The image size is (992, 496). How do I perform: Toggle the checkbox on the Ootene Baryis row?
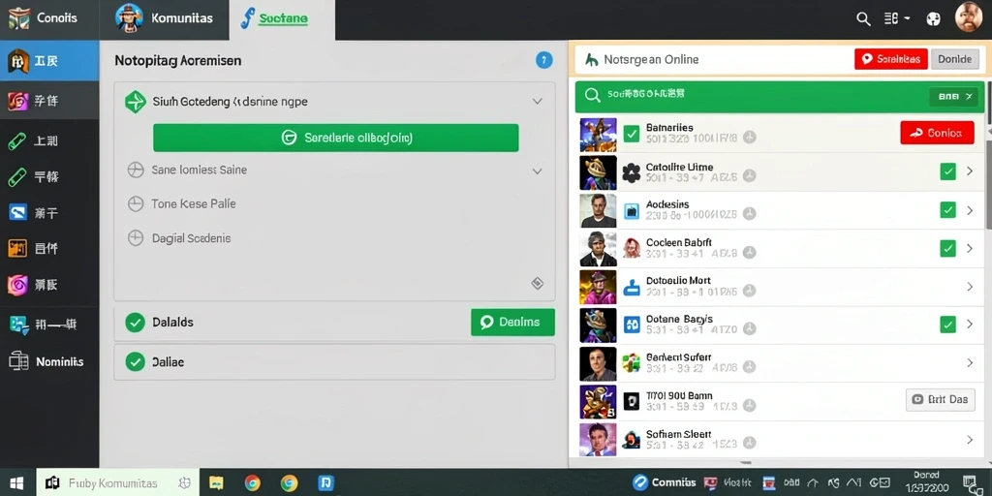tap(947, 325)
